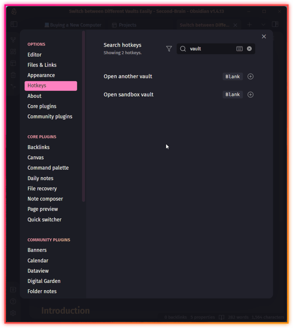Open Community plugins settings
The image size is (293, 328).
[50, 117]
